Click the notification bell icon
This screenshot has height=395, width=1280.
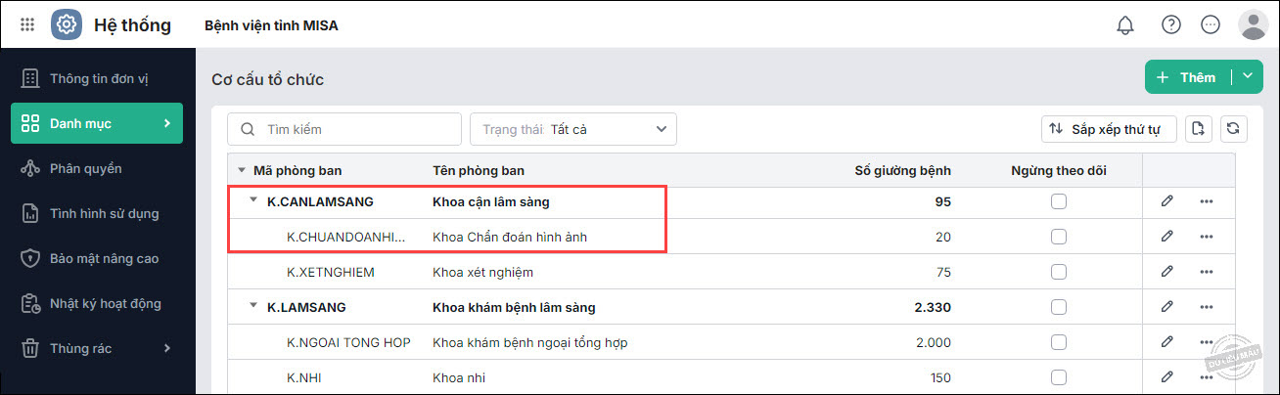point(1125,24)
